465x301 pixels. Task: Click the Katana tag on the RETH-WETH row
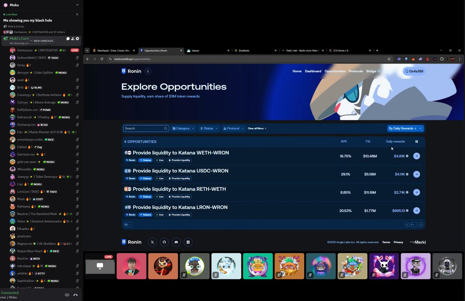(145, 197)
